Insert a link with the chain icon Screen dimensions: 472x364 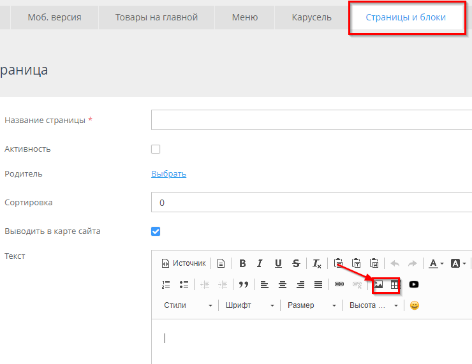339,284
